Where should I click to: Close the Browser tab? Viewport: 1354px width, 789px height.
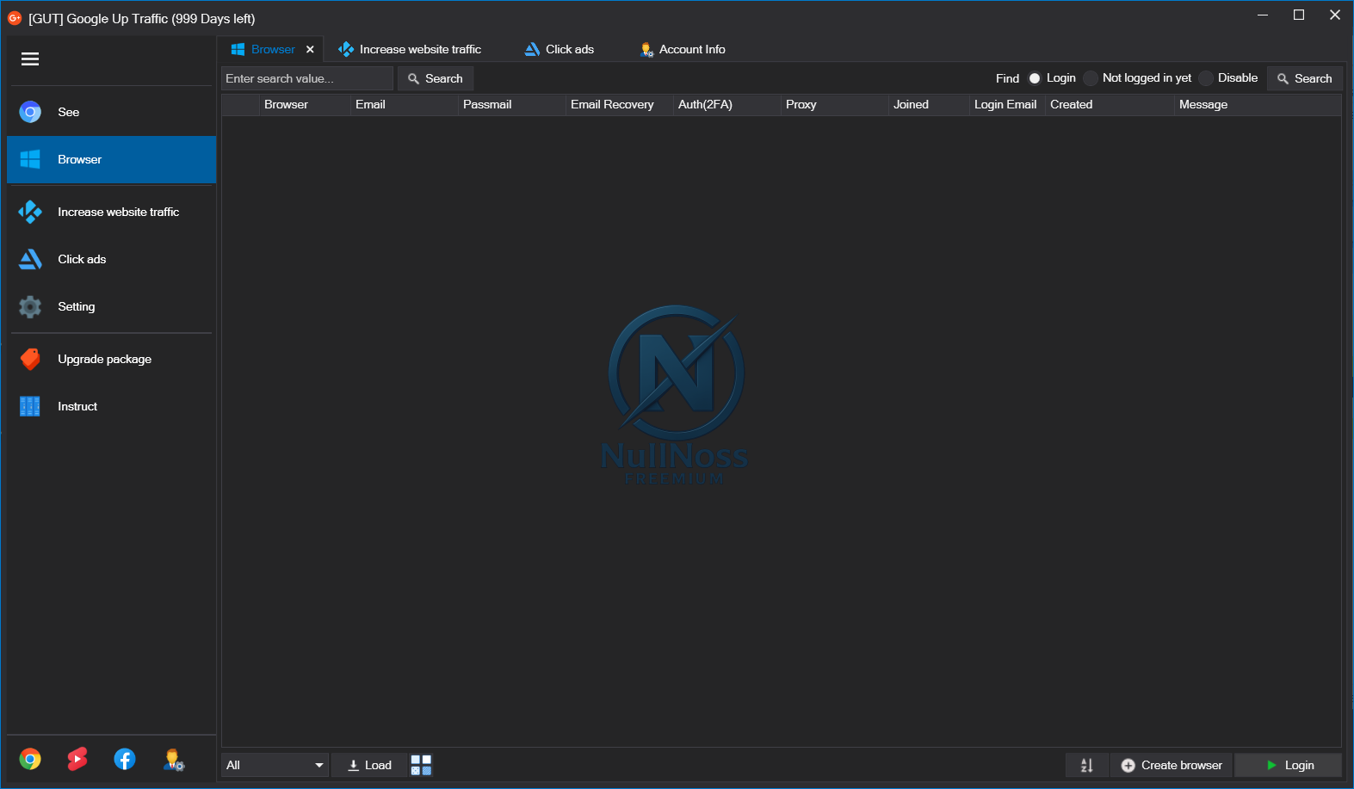310,50
